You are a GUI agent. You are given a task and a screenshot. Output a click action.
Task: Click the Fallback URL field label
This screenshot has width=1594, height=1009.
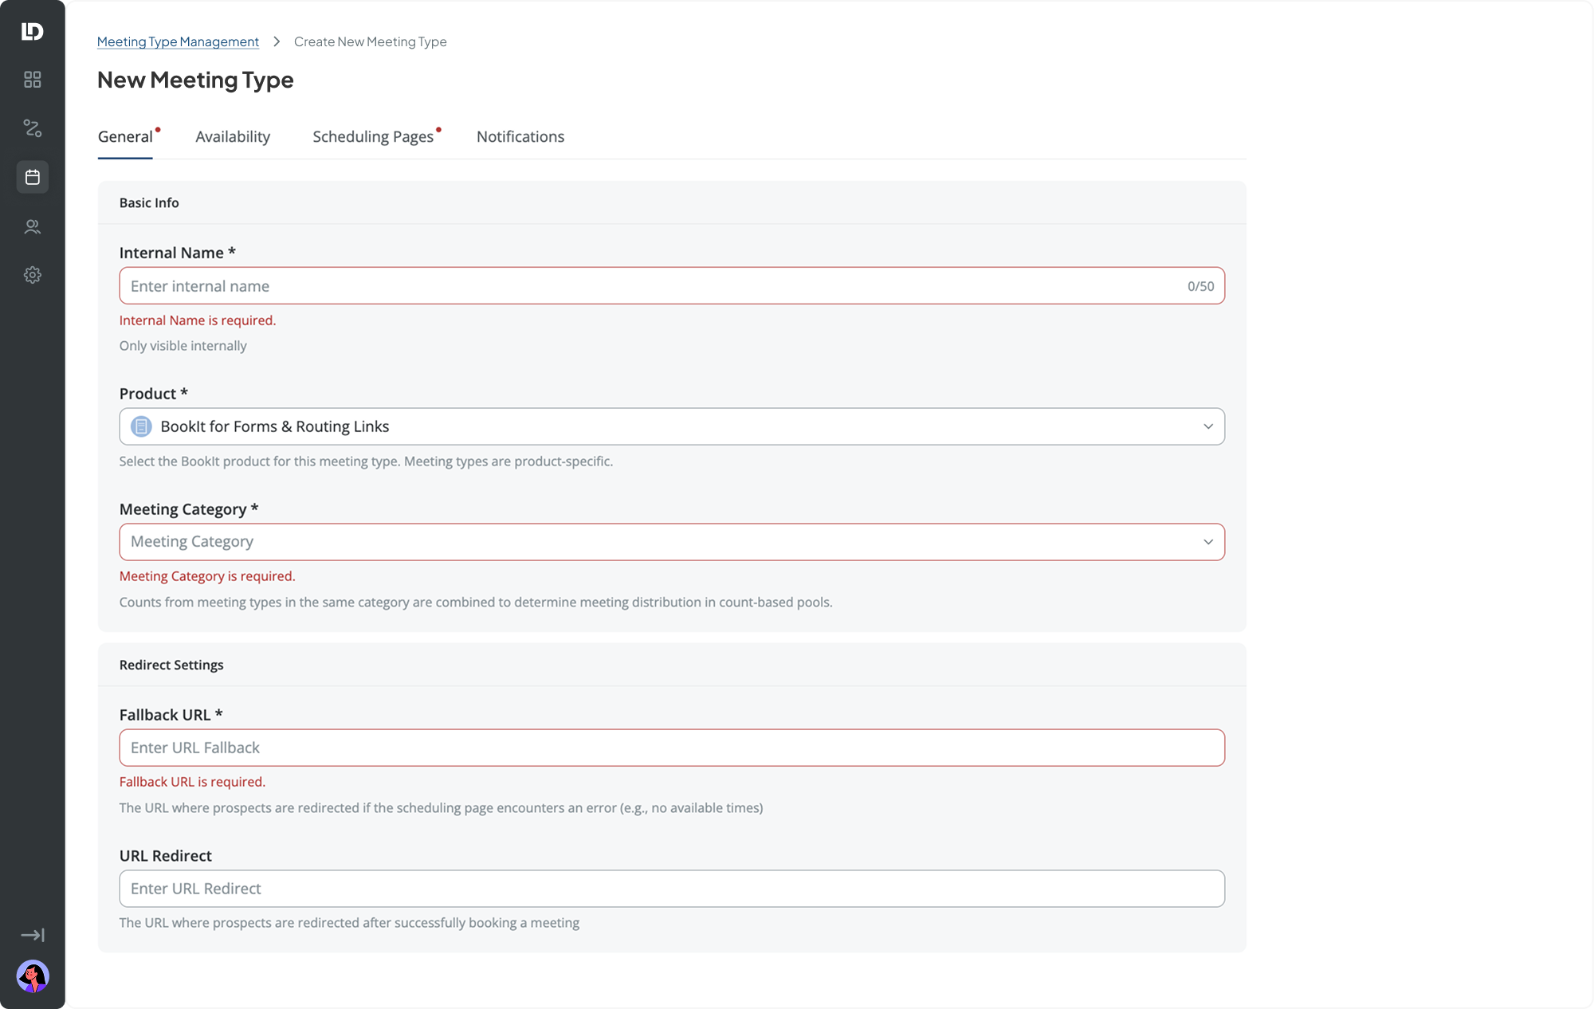point(171,715)
